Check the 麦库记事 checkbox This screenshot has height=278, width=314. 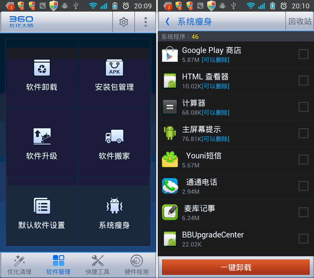304,212
